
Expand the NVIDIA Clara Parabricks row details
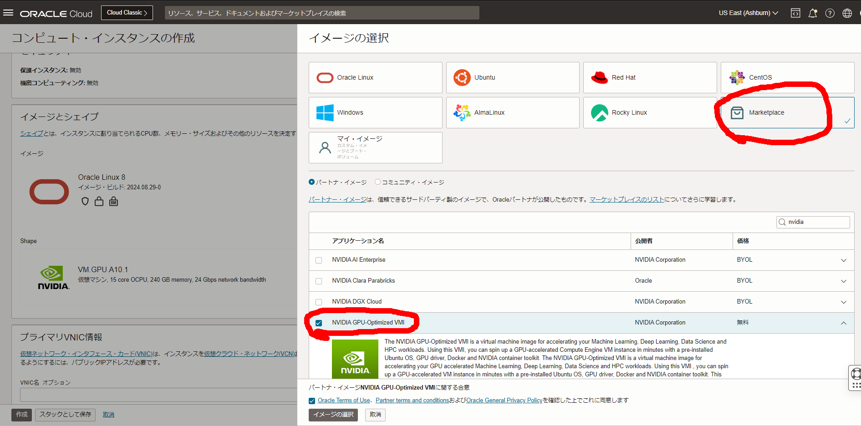click(844, 281)
